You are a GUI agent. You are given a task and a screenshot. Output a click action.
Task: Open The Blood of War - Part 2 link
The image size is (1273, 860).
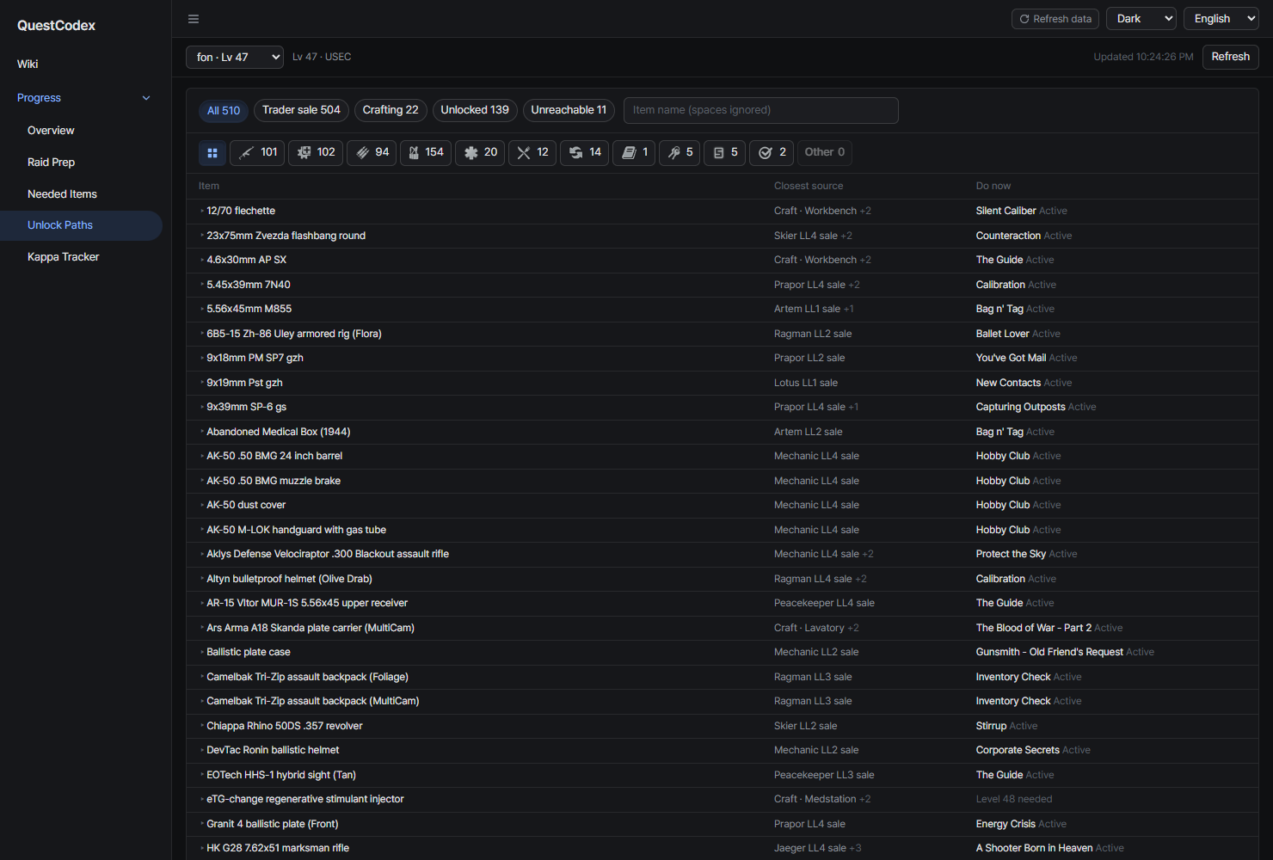1034,628
